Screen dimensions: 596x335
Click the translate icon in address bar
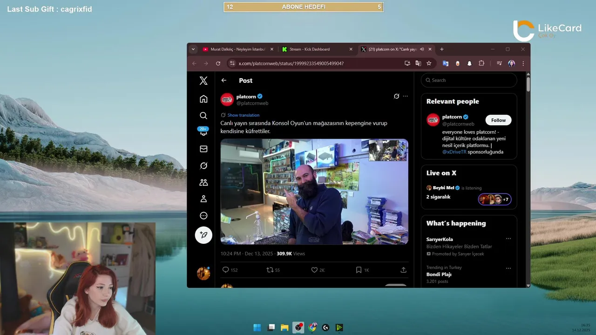pyautogui.click(x=418, y=63)
